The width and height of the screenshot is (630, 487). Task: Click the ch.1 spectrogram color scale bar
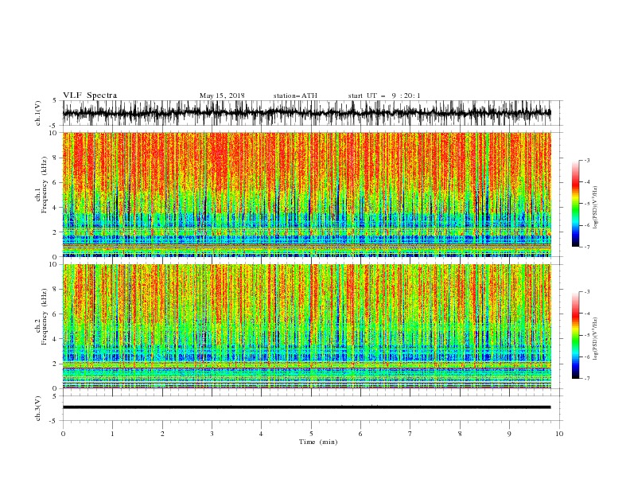(x=575, y=204)
